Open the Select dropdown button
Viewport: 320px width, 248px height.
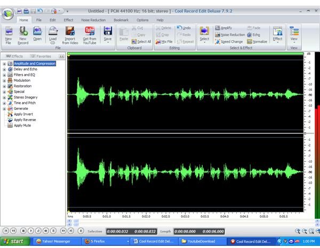(204, 35)
